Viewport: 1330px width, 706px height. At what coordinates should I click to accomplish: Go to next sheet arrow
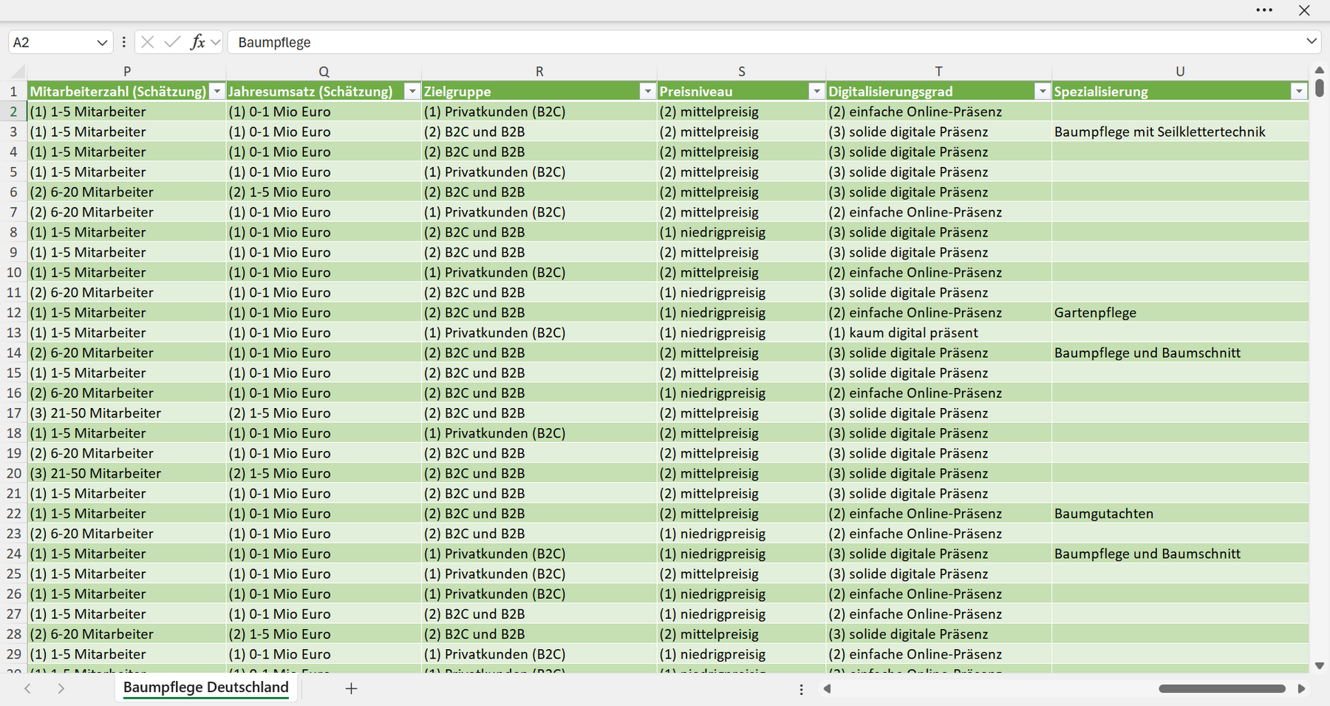tap(61, 688)
